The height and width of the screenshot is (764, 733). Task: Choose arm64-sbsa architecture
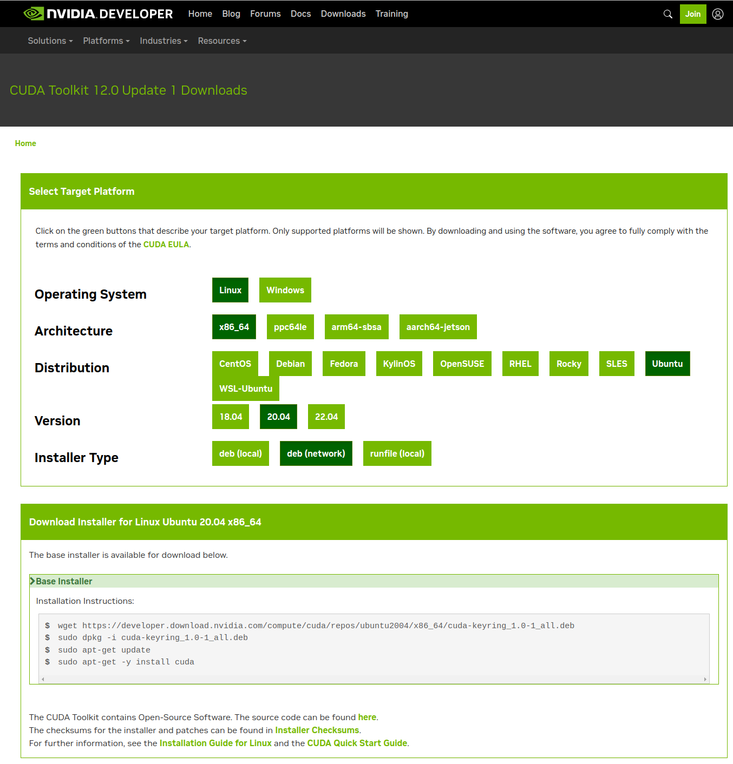357,327
